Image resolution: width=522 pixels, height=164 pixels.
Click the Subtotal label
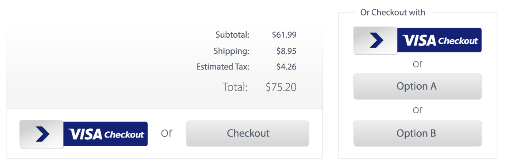coord(232,35)
